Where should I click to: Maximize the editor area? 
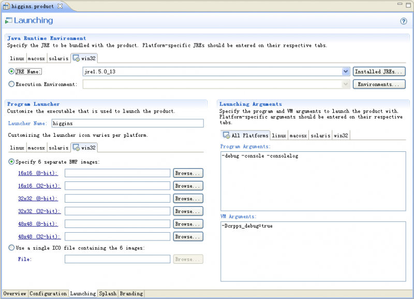click(x=408, y=5)
